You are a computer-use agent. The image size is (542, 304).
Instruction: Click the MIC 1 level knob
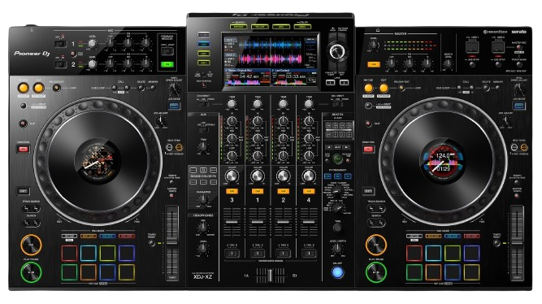[93, 44]
